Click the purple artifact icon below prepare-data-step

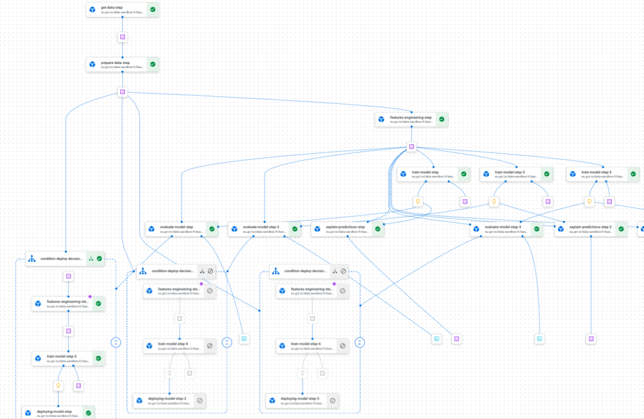(x=122, y=92)
